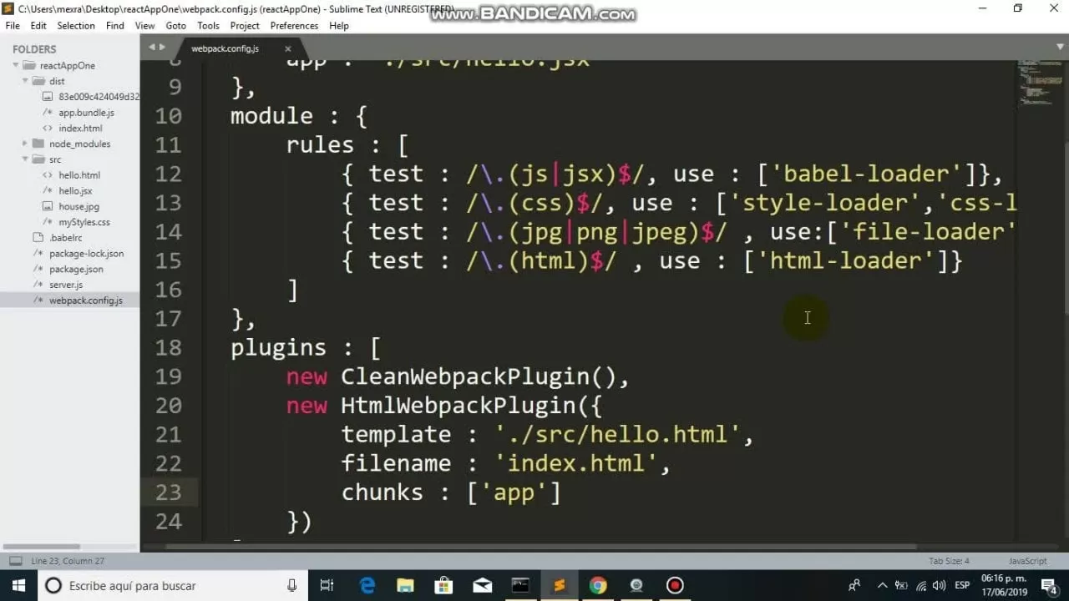Image resolution: width=1069 pixels, height=601 pixels.
Task: Open the Mail app from the taskbar
Action: (x=482, y=585)
